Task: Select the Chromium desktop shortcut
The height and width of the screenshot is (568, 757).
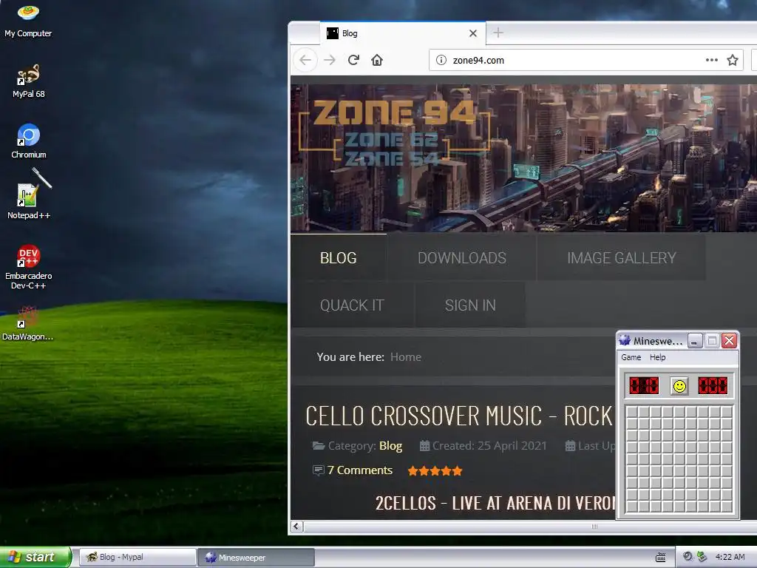Action: click(29, 141)
